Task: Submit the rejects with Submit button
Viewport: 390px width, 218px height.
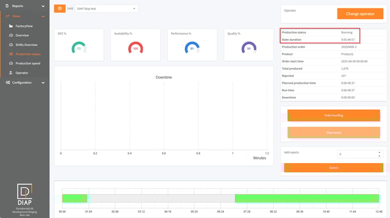Action: [333, 168]
